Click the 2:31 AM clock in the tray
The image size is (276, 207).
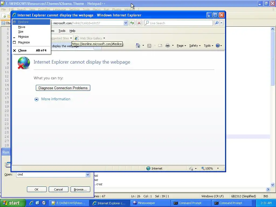coord(266,203)
